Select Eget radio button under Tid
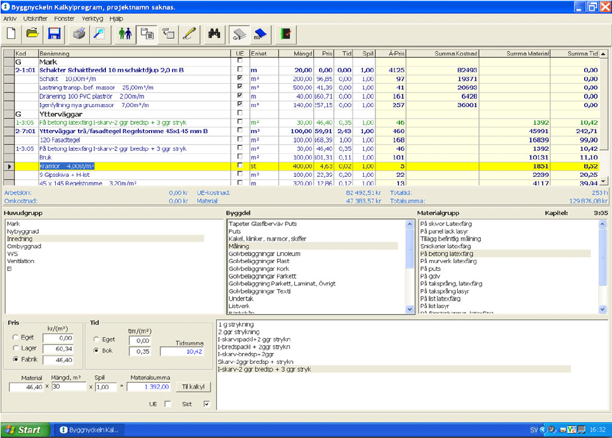 97,340
